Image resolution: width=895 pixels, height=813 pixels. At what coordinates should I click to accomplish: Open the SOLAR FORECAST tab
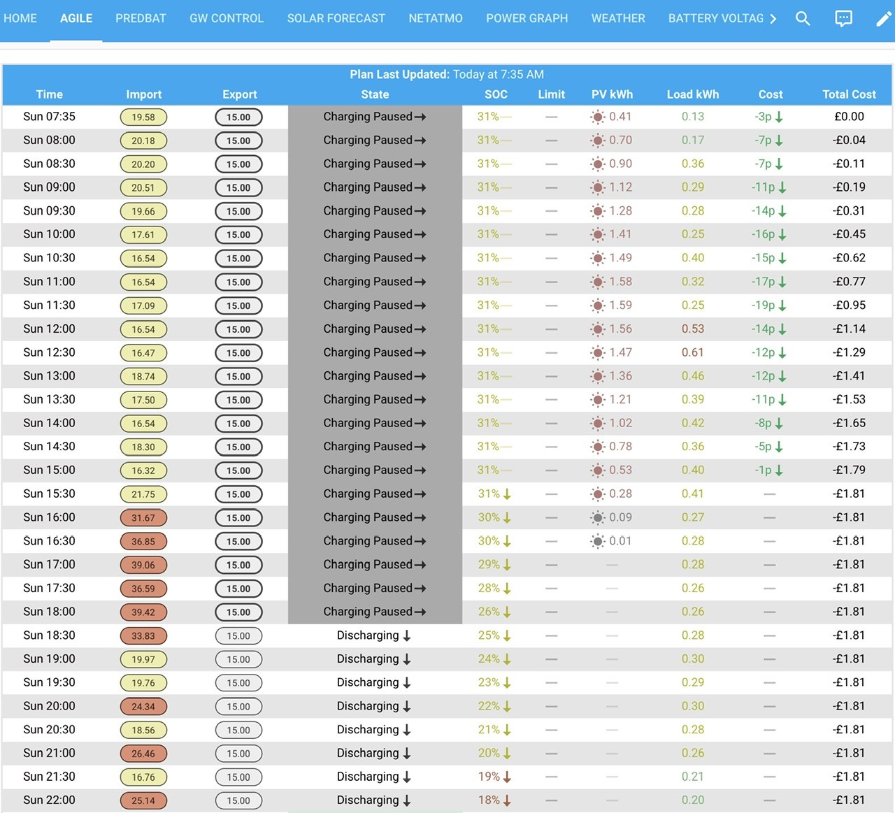(336, 18)
